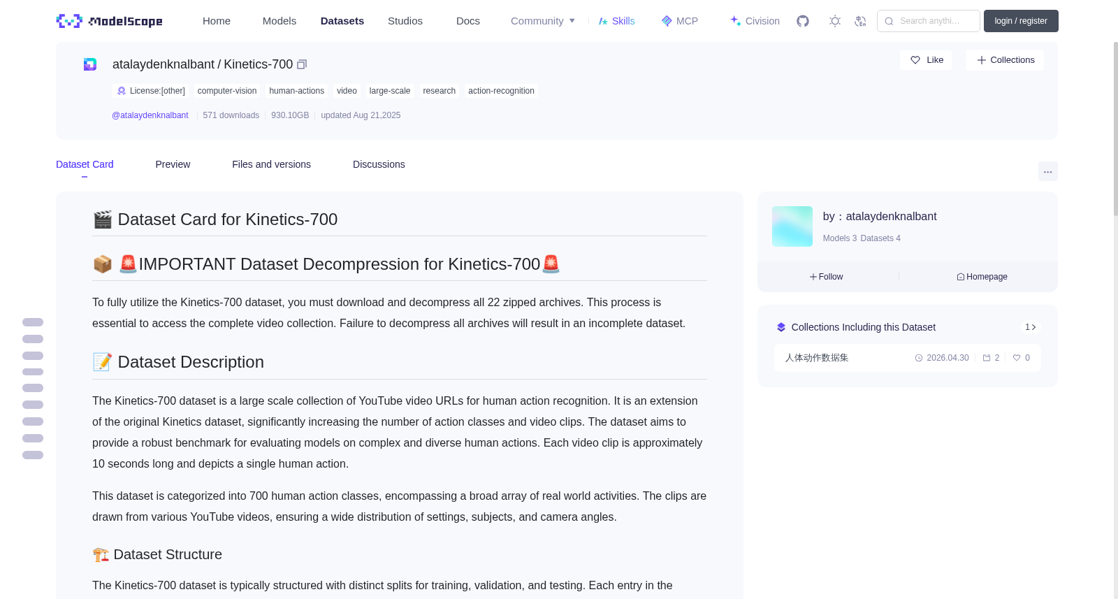The height and width of the screenshot is (599, 1118).
Task: Switch to the Files and versions tab
Action: pyautogui.click(x=271, y=164)
